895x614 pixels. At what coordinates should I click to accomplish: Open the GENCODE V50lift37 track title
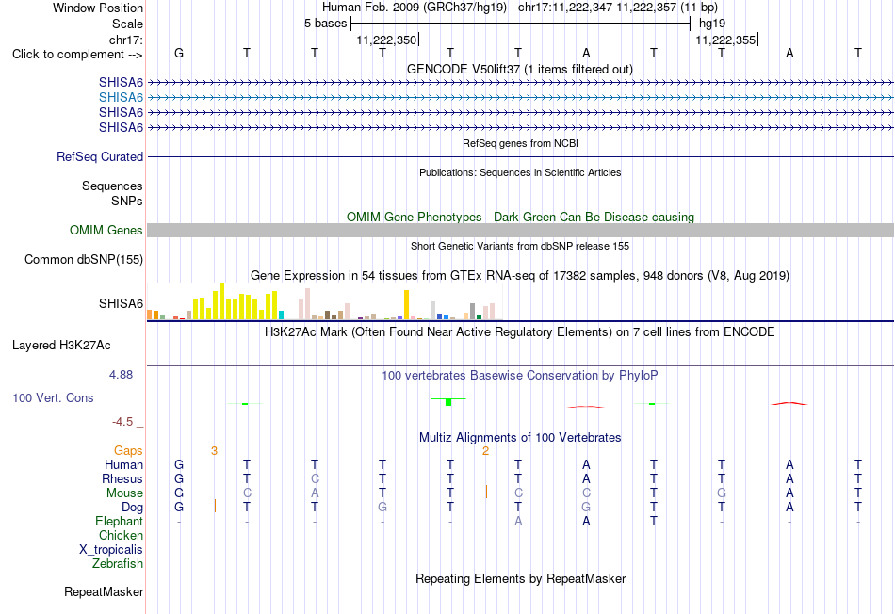pyautogui.click(x=520, y=69)
